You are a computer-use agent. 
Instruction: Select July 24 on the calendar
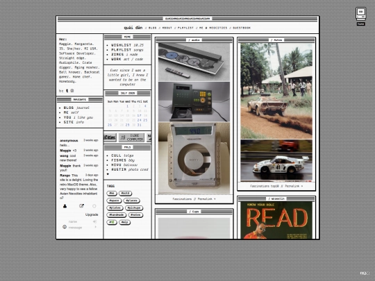point(139,120)
